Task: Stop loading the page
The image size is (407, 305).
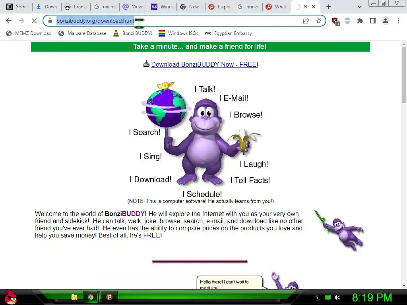Action: click(x=34, y=21)
